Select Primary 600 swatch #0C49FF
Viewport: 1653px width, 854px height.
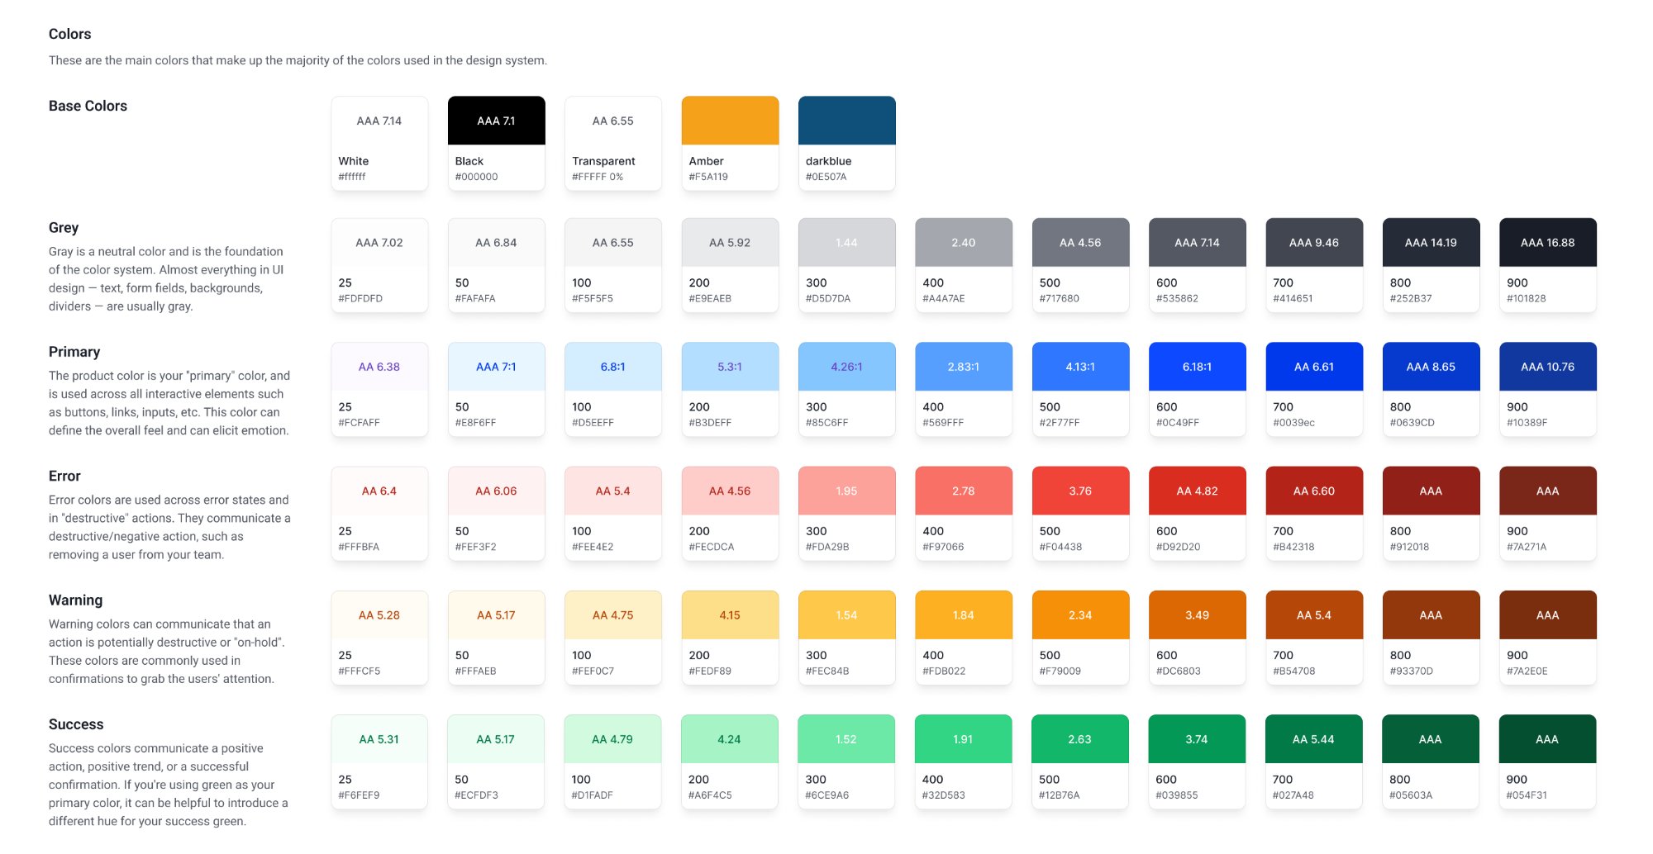tap(1197, 367)
